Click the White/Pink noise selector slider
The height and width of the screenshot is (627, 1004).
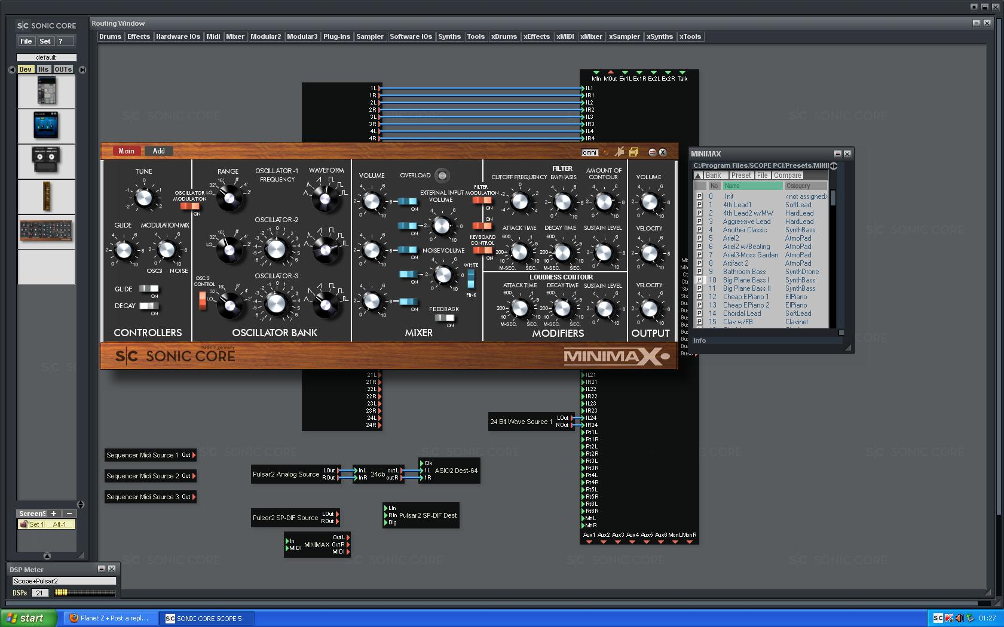pyautogui.click(x=471, y=279)
